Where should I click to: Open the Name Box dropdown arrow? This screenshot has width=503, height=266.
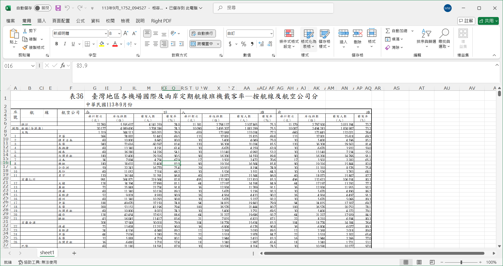pyautogui.click(x=33, y=66)
